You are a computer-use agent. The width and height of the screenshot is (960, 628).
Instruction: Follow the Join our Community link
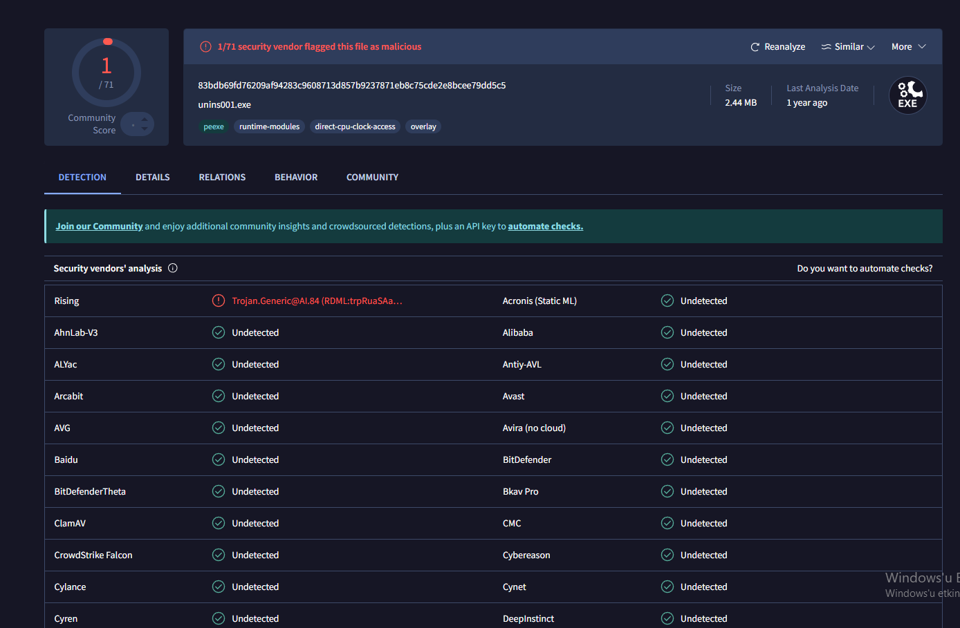pos(99,226)
